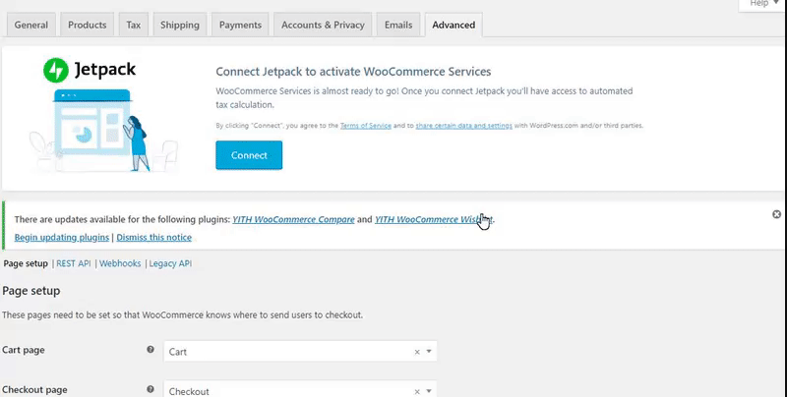Switch to the Products tab

coord(88,26)
